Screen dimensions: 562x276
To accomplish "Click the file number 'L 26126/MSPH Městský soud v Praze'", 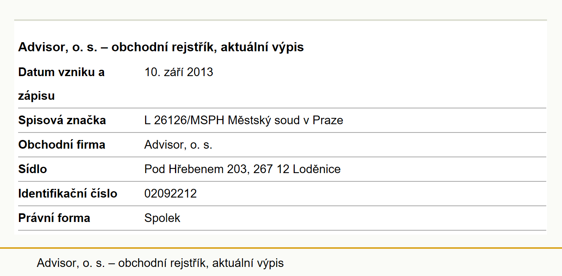I will pyautogui.click(x=244, y=120).
